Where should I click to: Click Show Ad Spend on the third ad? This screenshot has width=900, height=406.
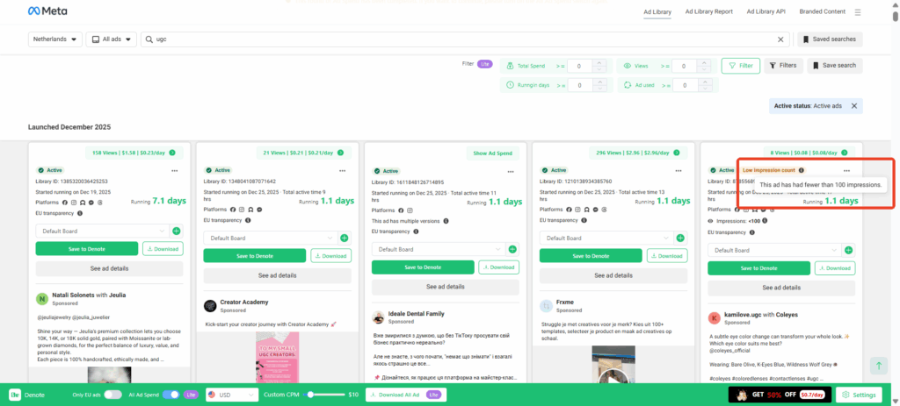click(x=492, y=153)
